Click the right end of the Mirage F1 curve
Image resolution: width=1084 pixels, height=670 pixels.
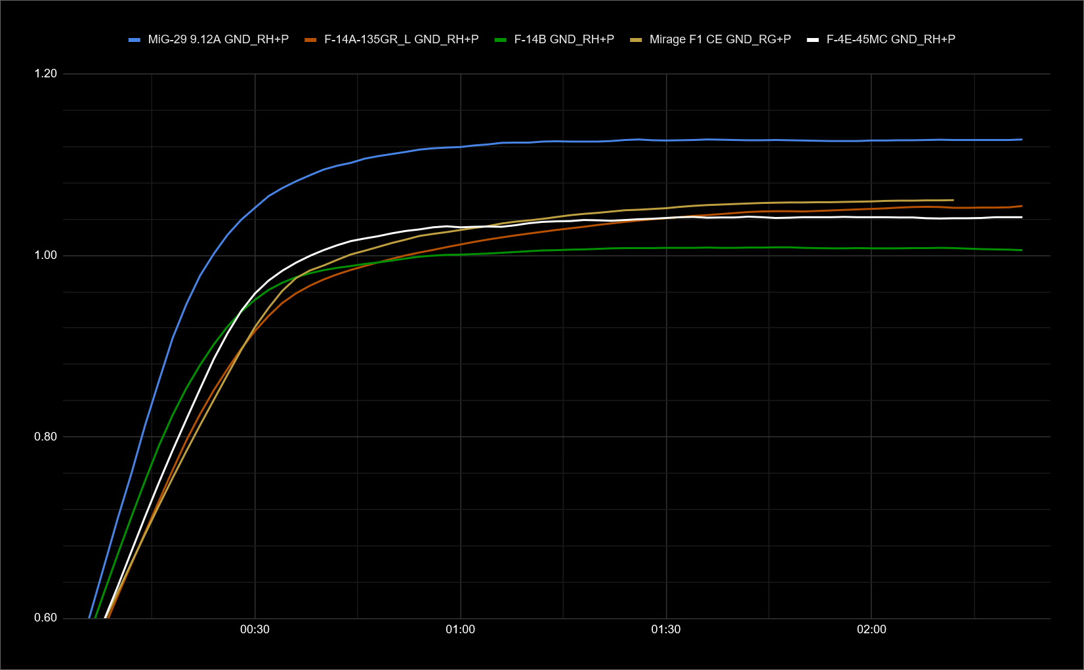(x=952, y=200)
